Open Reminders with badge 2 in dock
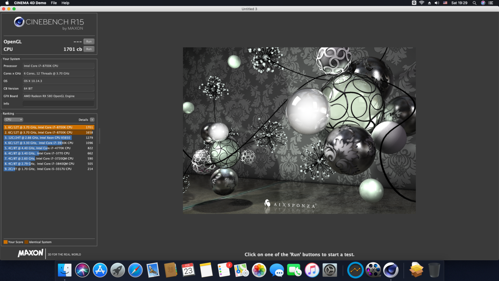 pos(224,270)
